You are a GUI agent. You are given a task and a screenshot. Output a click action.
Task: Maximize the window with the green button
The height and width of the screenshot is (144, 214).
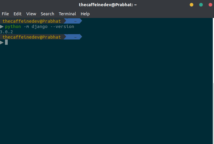pos(201,5)
